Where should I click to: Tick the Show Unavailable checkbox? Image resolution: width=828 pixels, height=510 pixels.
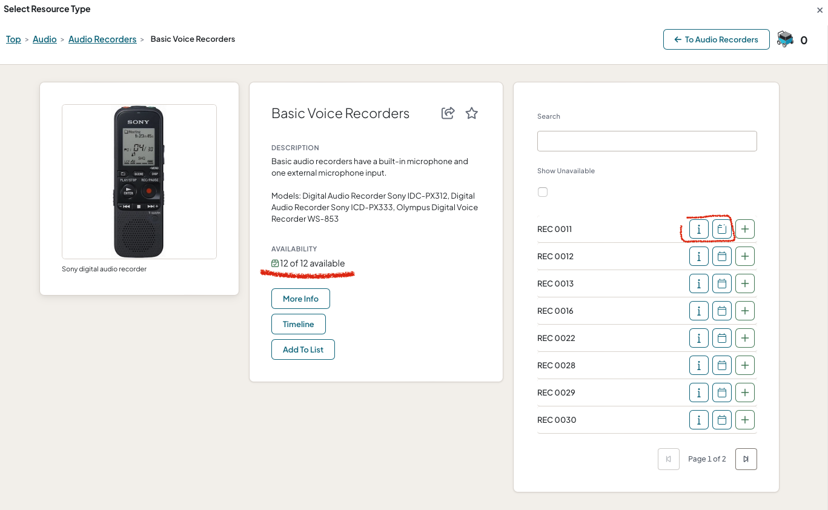click(x=543, y=192)
